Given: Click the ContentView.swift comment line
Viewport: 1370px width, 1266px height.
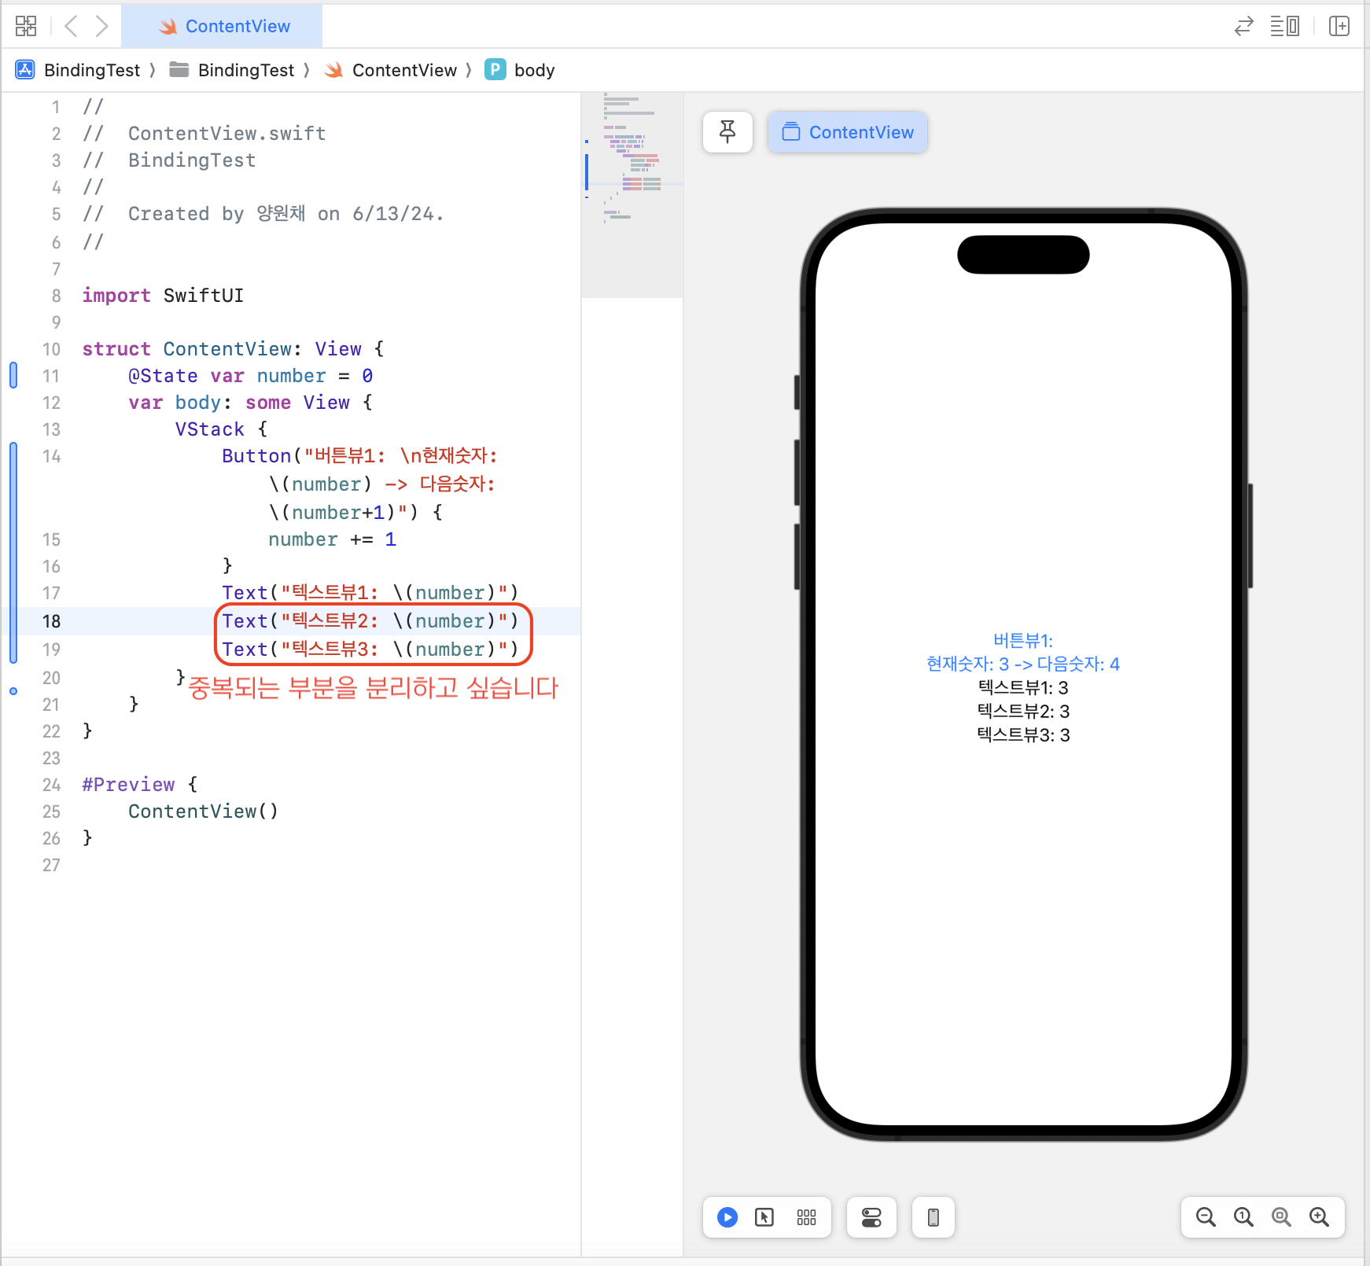Looking at the screenshot, I should coord(204,134).
